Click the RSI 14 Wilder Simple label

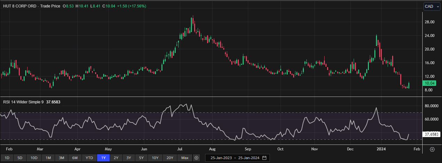23,103
